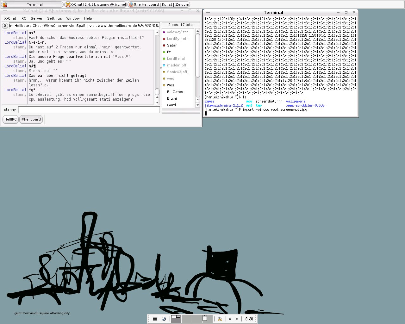Select user SonicX3[off] in the user list
The height and width of the screenshot is (324, 405).
178,72
